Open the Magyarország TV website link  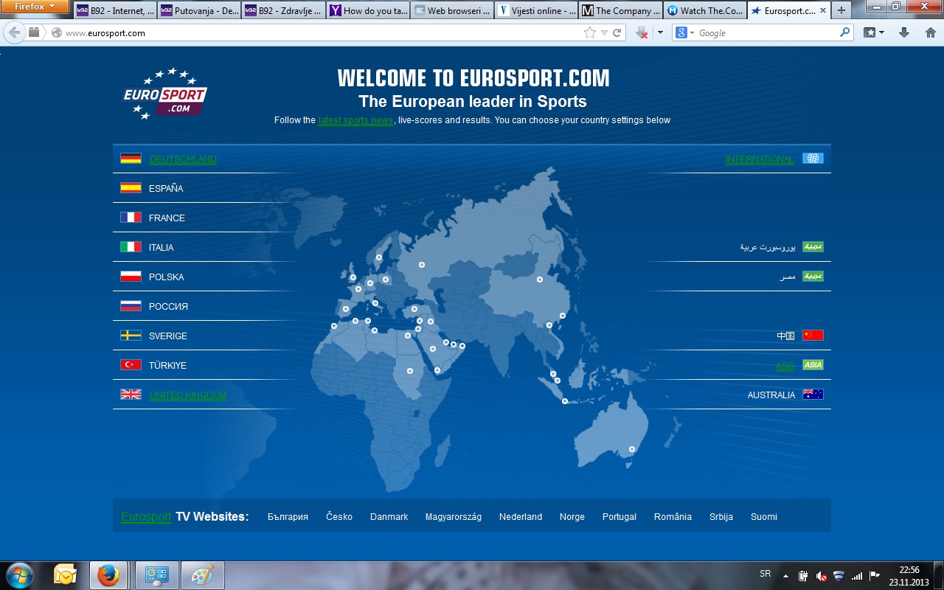[x=454, y=517]
